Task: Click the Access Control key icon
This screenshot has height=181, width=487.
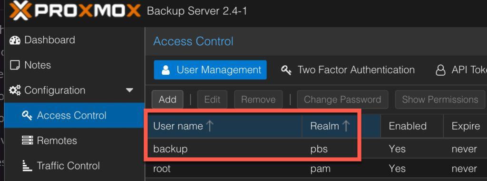Action: click(x=27, y=116)
